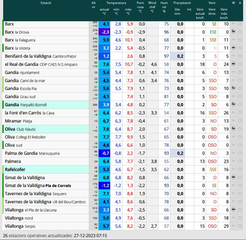This screenshot has width=246, height=240.
Task: Open the webcam icon in the Rafelcofer-adjacent Simat de la Valldigna row (altitude 68)
Action: coord(234,177)
